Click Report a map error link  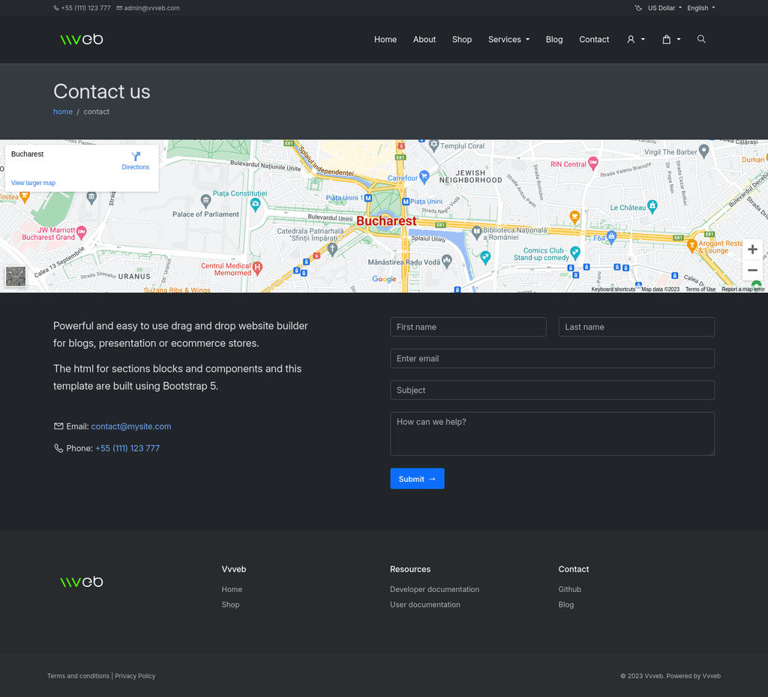[x=743, y=289]
